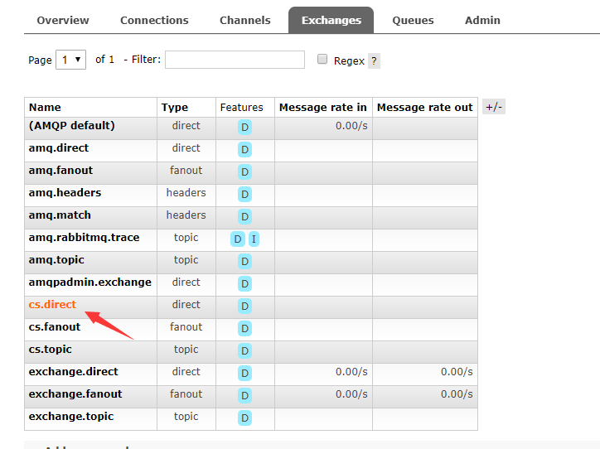Open the amq.topic exchange link

point(56,260)
